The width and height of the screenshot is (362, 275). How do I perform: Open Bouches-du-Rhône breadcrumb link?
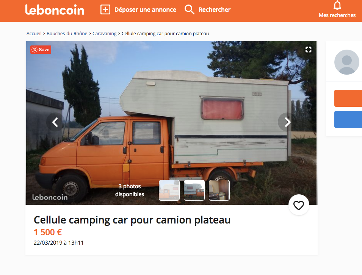coord(67,34)
